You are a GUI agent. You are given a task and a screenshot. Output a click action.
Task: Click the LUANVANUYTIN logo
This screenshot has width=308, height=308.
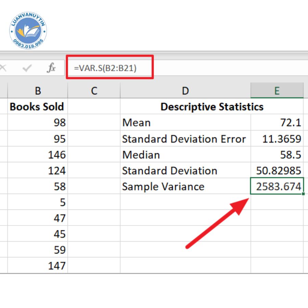28,31
